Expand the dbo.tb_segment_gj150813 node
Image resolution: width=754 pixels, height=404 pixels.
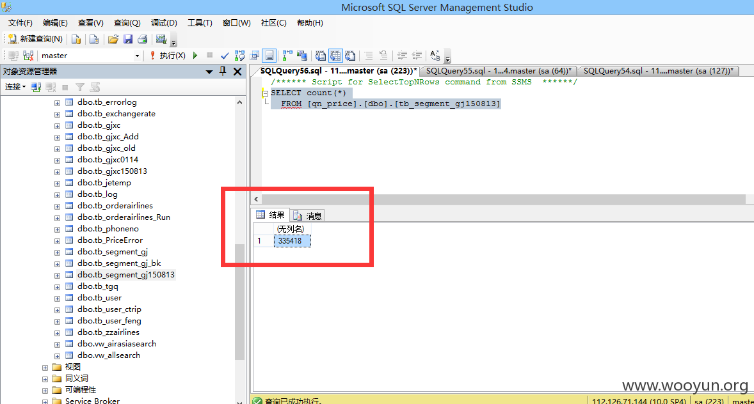click(57, 276)
